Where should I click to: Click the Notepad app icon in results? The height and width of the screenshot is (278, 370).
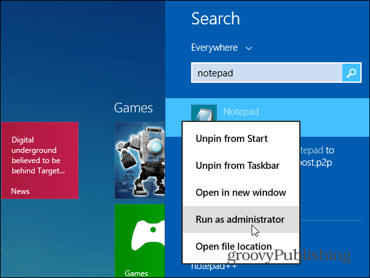(204, 113)
